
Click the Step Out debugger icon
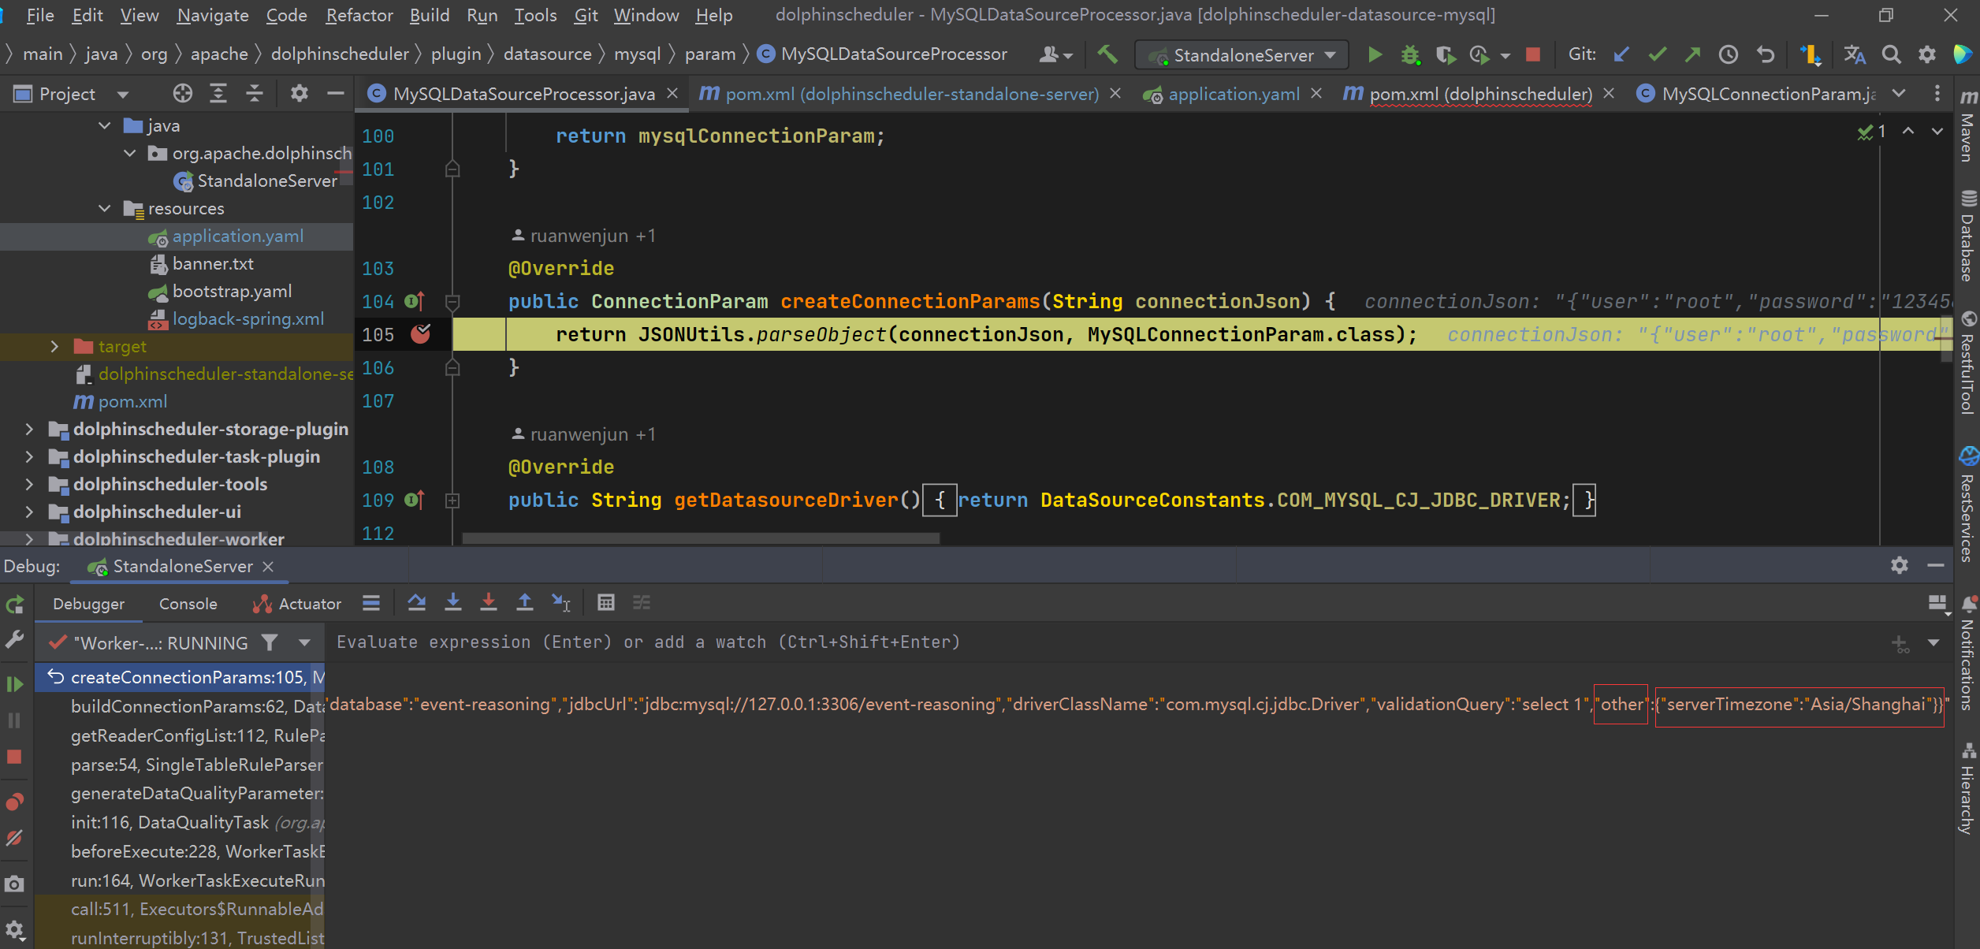click(524, 603)
